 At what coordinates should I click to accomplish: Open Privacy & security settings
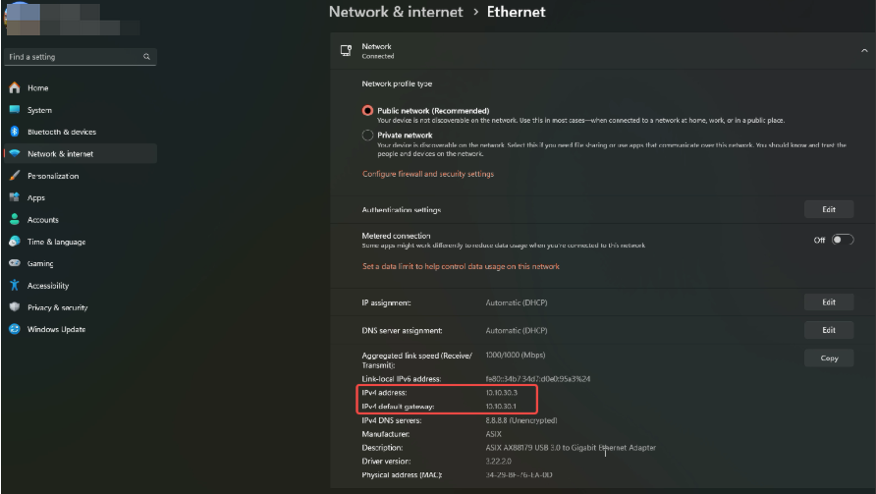(57, 307)
